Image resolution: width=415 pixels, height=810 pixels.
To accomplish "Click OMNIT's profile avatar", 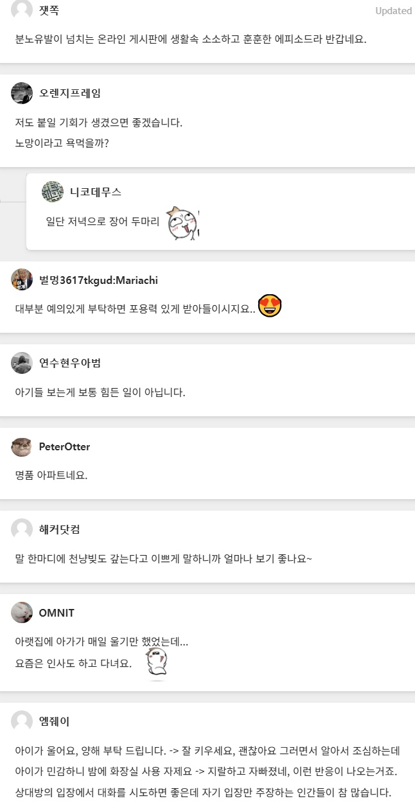I will (22, 613).
